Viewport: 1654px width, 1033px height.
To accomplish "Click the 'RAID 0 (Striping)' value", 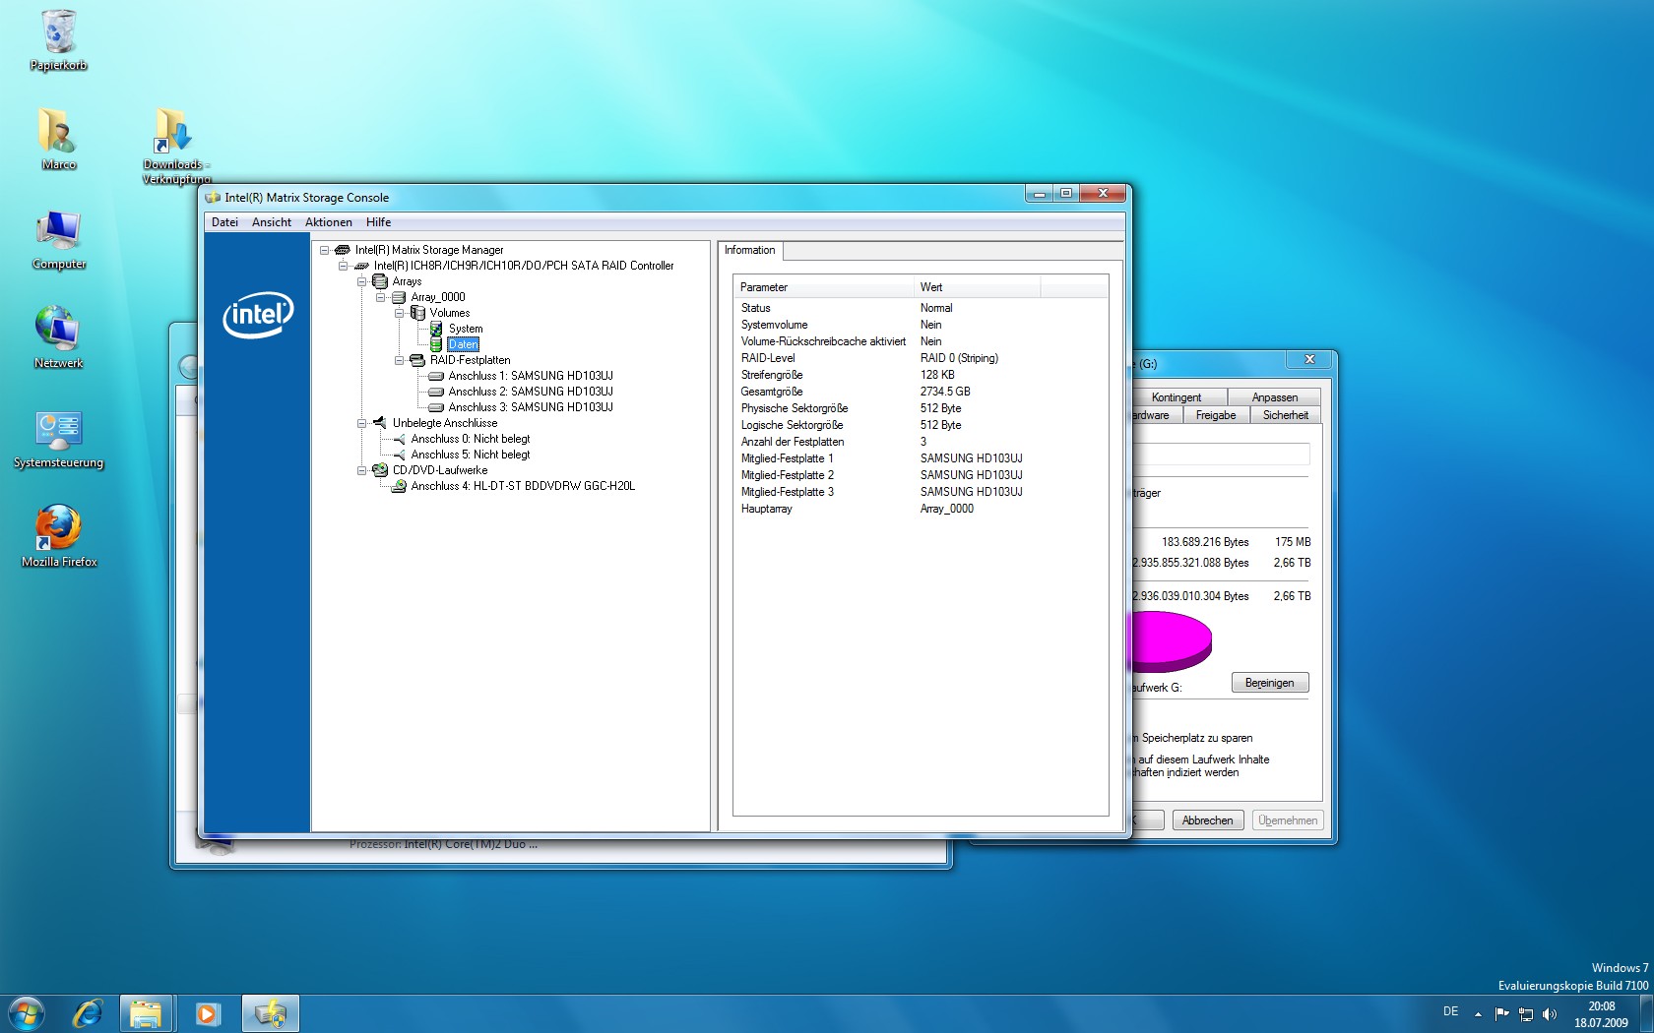I will pos(959,358).
